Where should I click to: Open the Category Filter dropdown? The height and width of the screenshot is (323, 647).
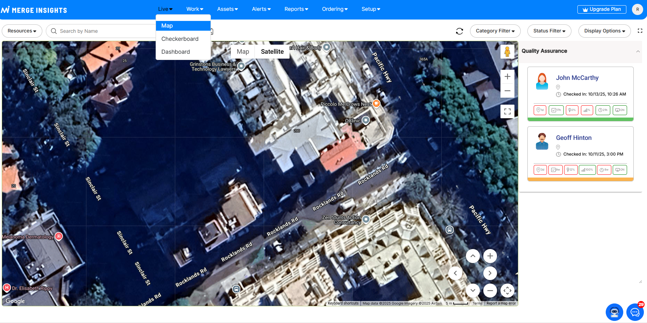[x=495, y=31]
